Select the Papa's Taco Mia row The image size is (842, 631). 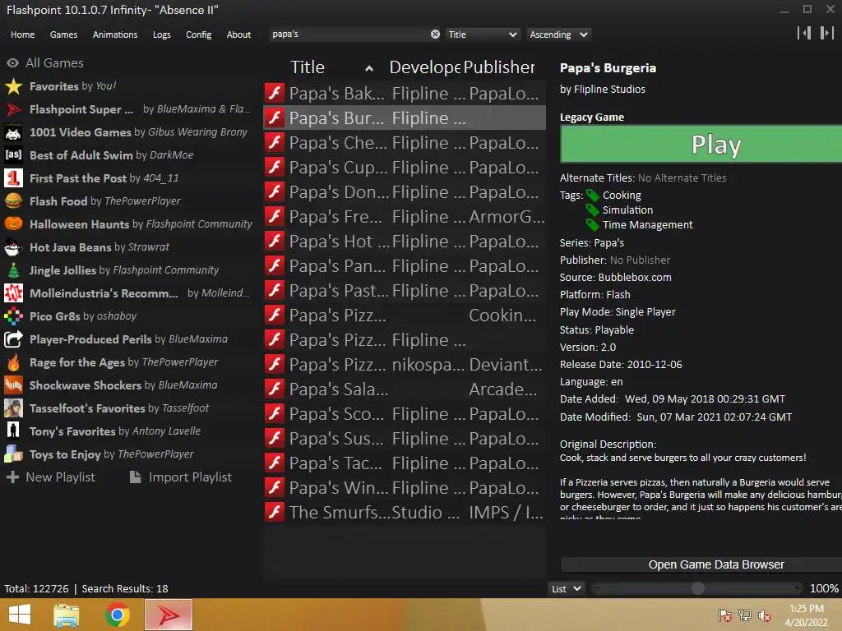click(405, 463)
